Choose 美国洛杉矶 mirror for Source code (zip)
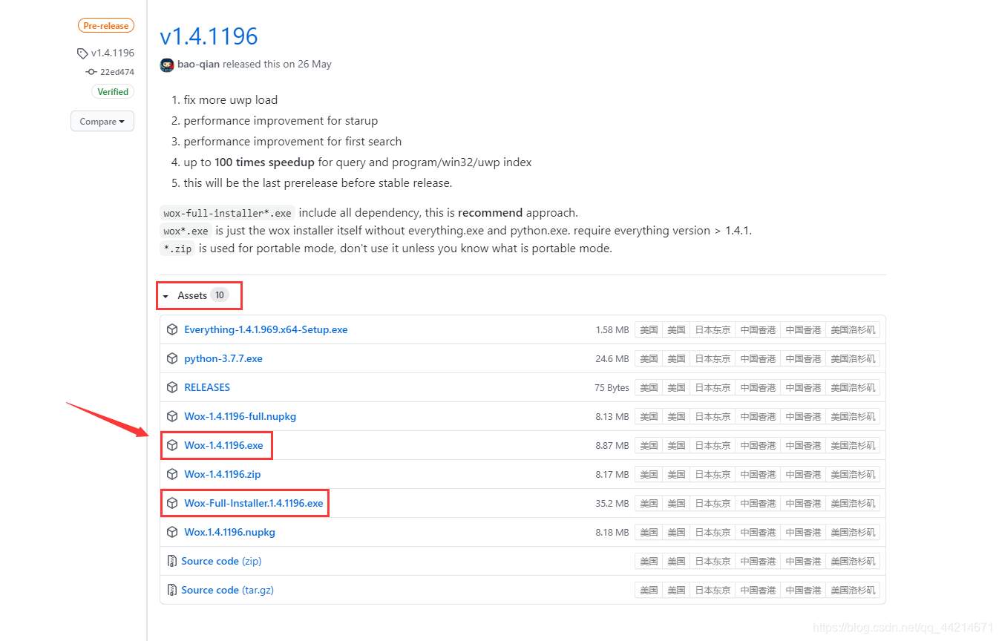999x641 pixels. [853, 561]
